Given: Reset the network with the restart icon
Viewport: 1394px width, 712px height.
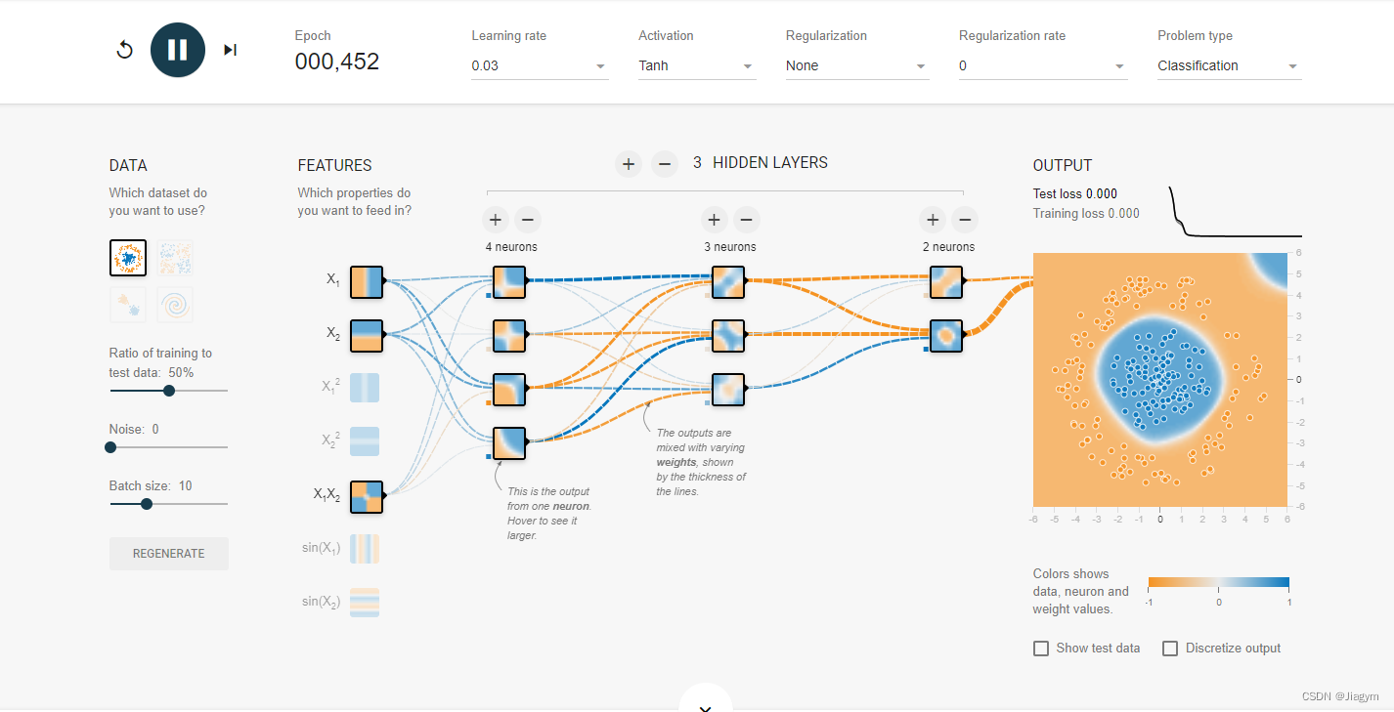Looking at the screenshot, I should 124,50.
